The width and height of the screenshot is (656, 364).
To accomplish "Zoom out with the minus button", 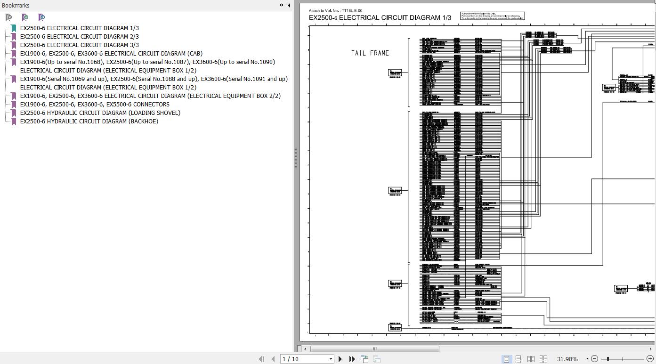I will [x=594, y=359].
